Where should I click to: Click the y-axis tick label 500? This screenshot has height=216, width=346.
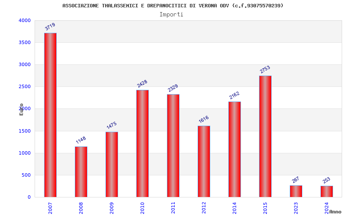click(26, 175)
